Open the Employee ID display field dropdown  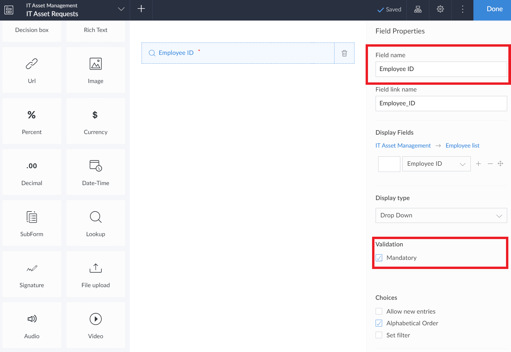(x=436, y=164)
